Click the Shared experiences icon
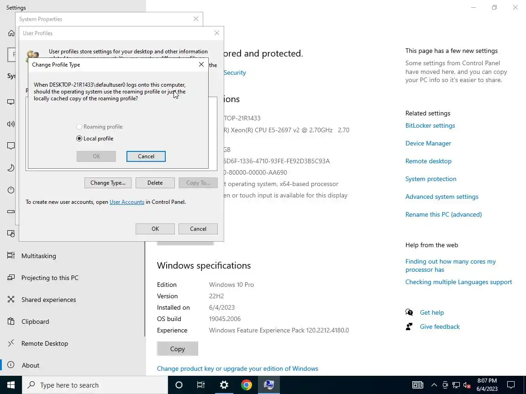The height and width of the screenshot is (394, 526). click(11, 299)
